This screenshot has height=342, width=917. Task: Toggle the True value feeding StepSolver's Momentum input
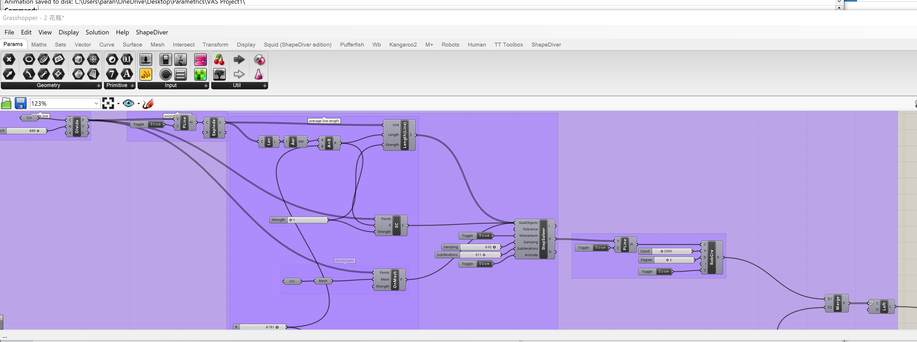pyautogui.click(x=484, y=236)
